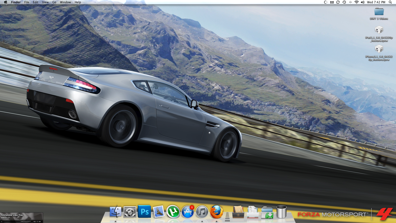Open the Downloads stack in the Dock
This screenshot has height=223, width=396.
click(x=267, y=212)
